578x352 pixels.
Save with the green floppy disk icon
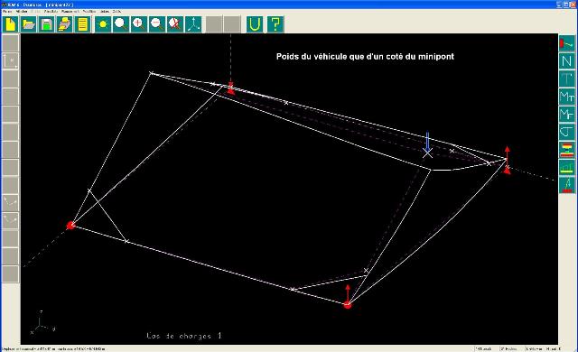[47, 24]
